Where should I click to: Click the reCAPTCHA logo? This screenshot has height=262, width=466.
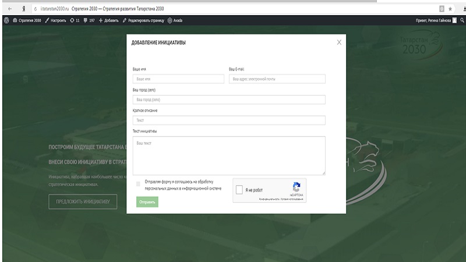pyautogui.click(x=296, y=187)
